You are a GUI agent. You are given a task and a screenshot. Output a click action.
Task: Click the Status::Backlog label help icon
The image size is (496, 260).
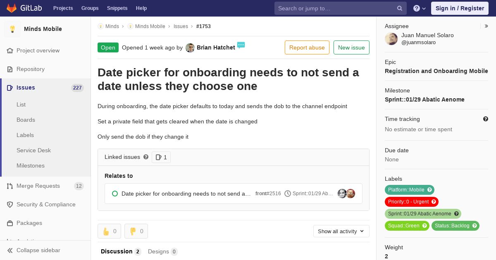tap(475, 226)
